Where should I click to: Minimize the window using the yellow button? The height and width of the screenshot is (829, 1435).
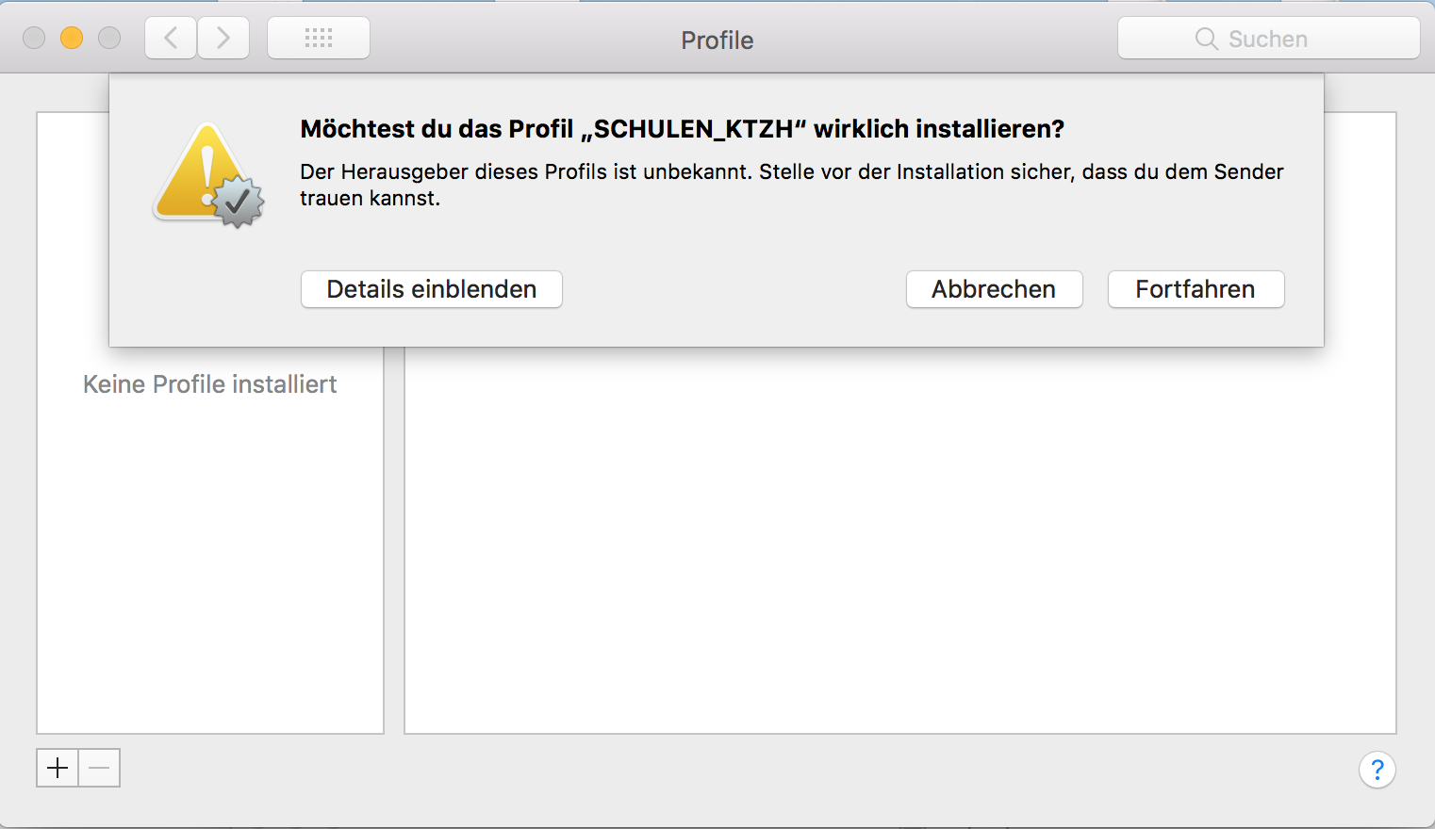tap(72, 38)
